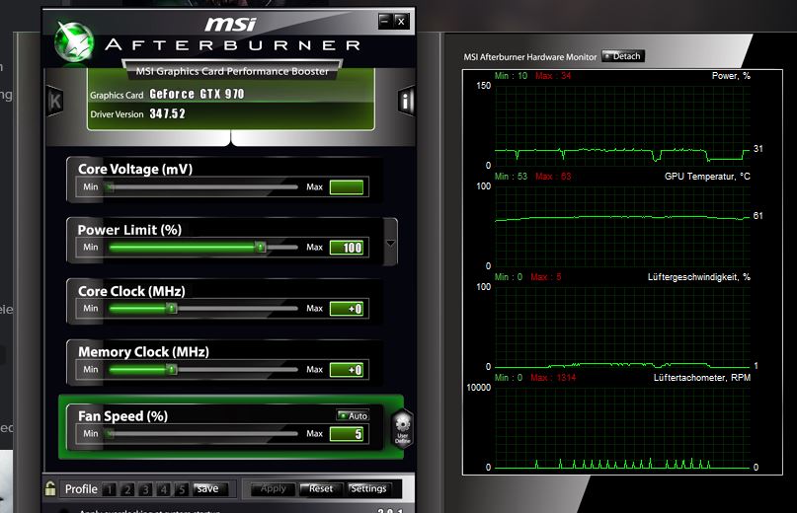The width and height of the screenshot is (797, 513).
Task: Click the Reset button
Action: [x=321, y=489]
